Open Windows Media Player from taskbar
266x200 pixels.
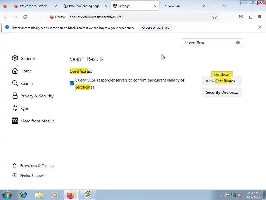click(55, 195)
